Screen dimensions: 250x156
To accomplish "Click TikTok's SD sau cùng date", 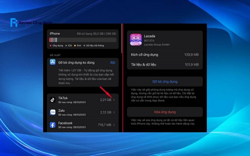I will point(72,102).
